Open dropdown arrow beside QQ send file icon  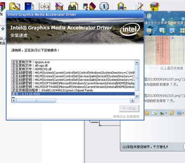coord(155,31)
